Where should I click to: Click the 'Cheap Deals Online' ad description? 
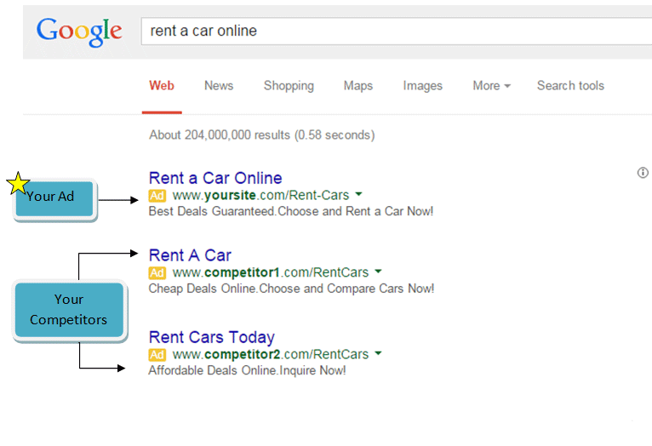(x=291, y=289)
